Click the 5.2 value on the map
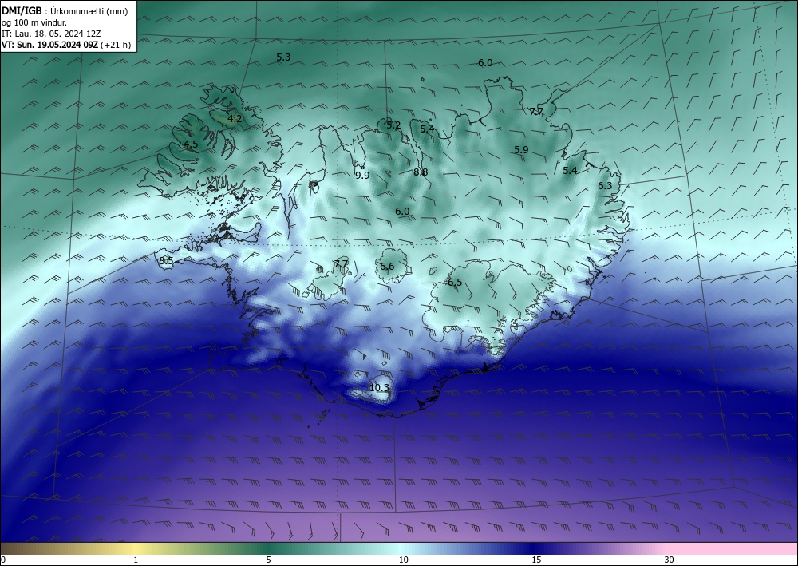 click(393, 125)
